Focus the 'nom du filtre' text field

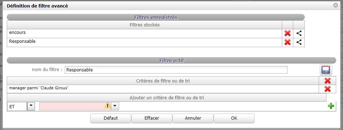click(x=176, y=70)
